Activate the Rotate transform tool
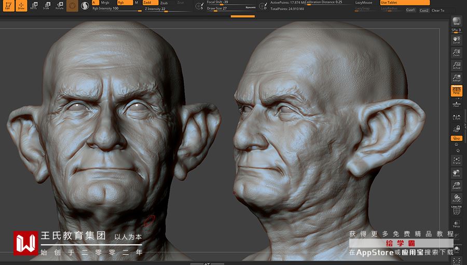This screenshot has height=265, width=467. coord(59,6)
